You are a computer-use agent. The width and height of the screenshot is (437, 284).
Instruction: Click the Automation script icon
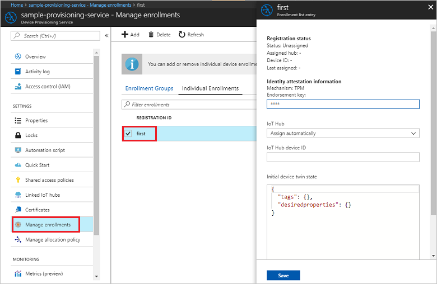click(18, 150)
